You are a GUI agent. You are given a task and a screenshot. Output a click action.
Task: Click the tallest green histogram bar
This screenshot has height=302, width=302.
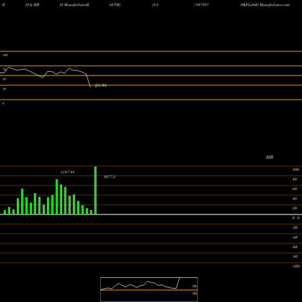(x=95, y=190)
